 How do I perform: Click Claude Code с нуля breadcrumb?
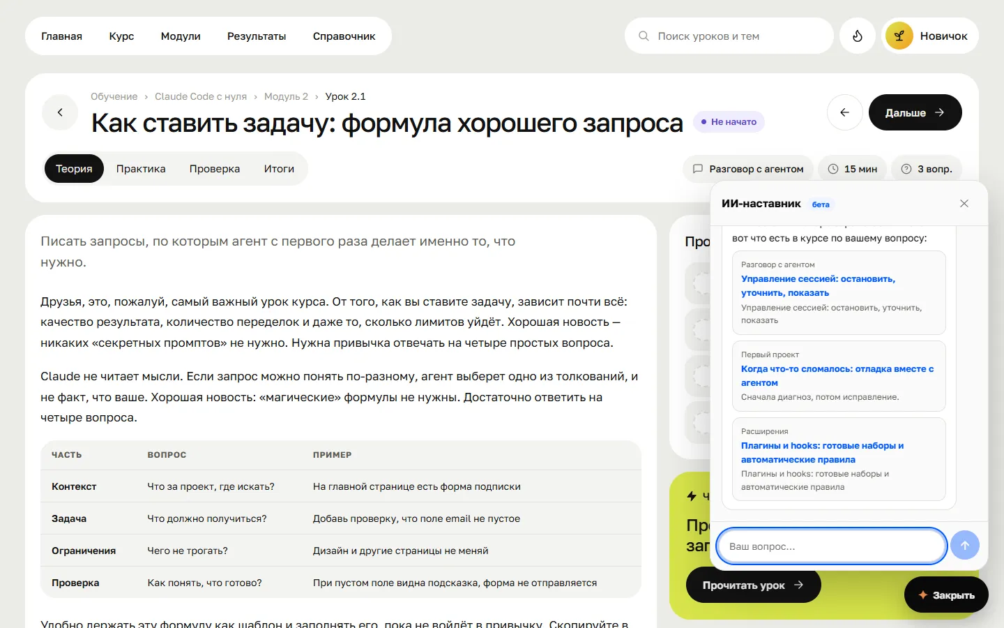201,96
